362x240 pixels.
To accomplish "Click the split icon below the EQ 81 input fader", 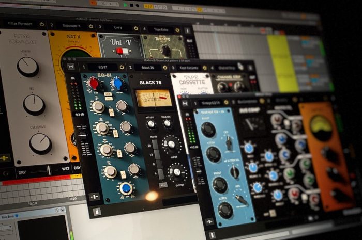I will pyautogui.click(x=95, y=197).
